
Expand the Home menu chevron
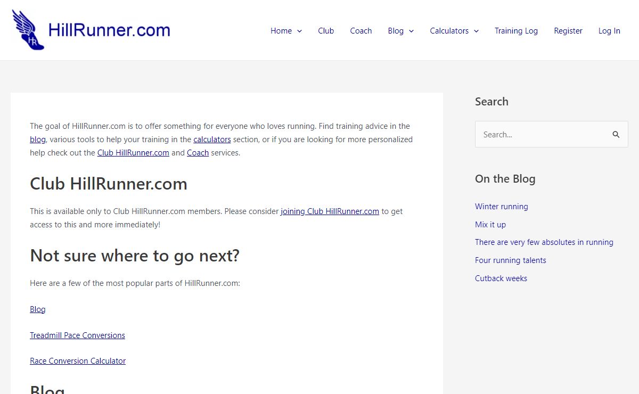pyautogui.click(x=299, y=31)
